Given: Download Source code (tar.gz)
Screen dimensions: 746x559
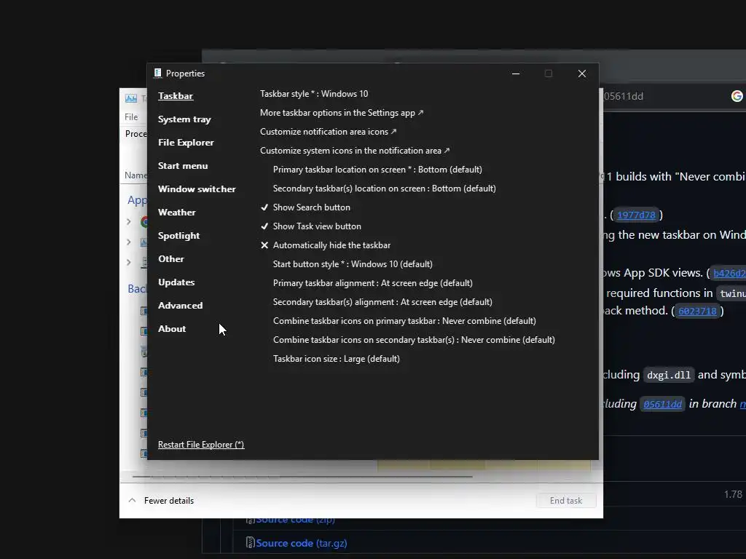Looking at the screenshot, I should click(301, 543).
